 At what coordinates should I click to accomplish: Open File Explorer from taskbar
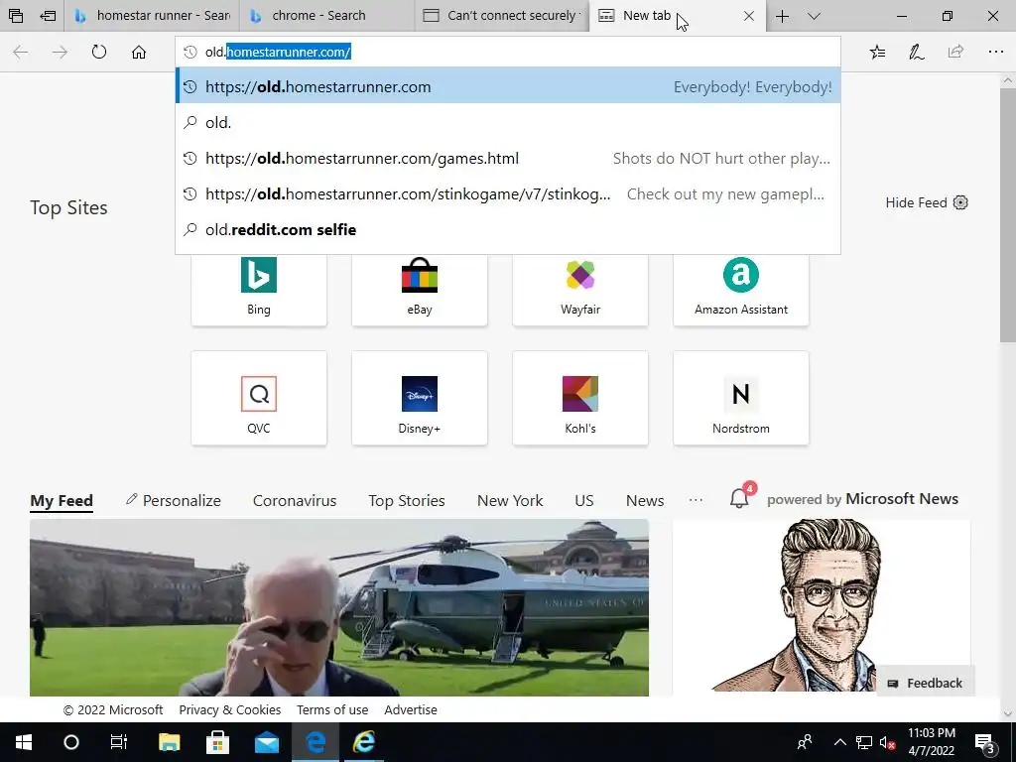pos(169,742)
